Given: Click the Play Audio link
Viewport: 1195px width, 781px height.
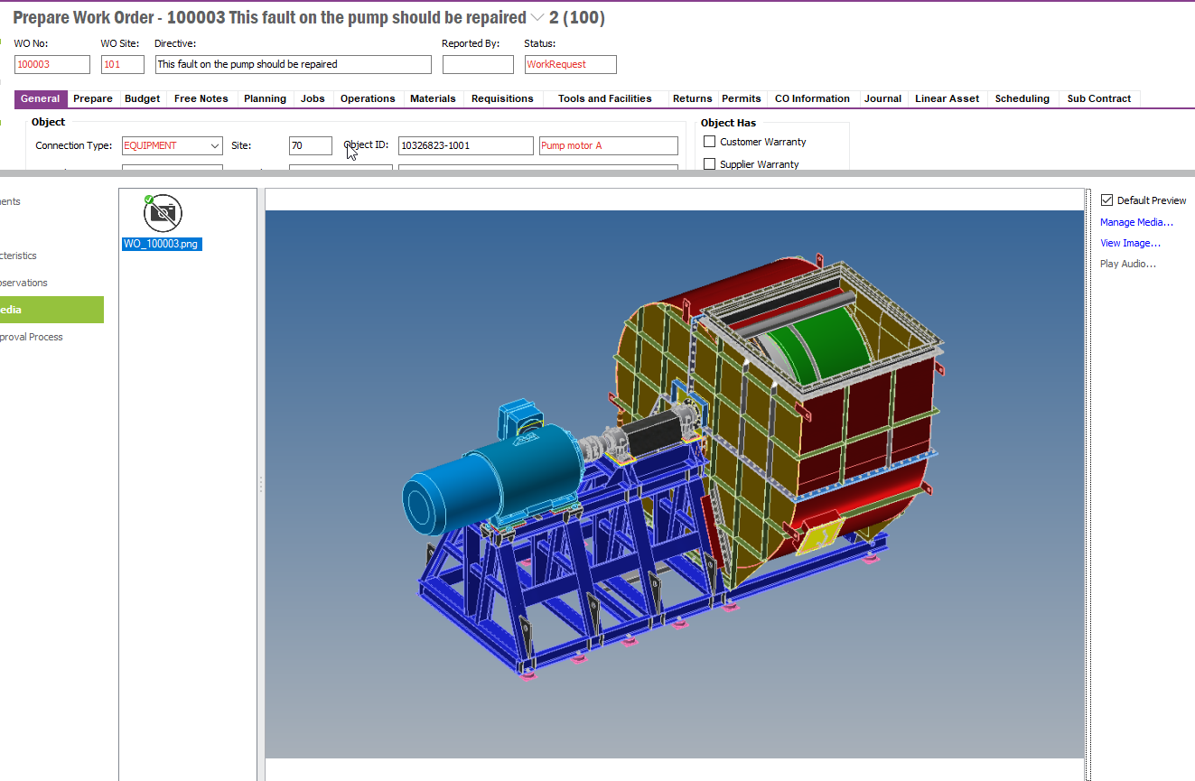Looking at the screenshot, I should coord(1127,264).
